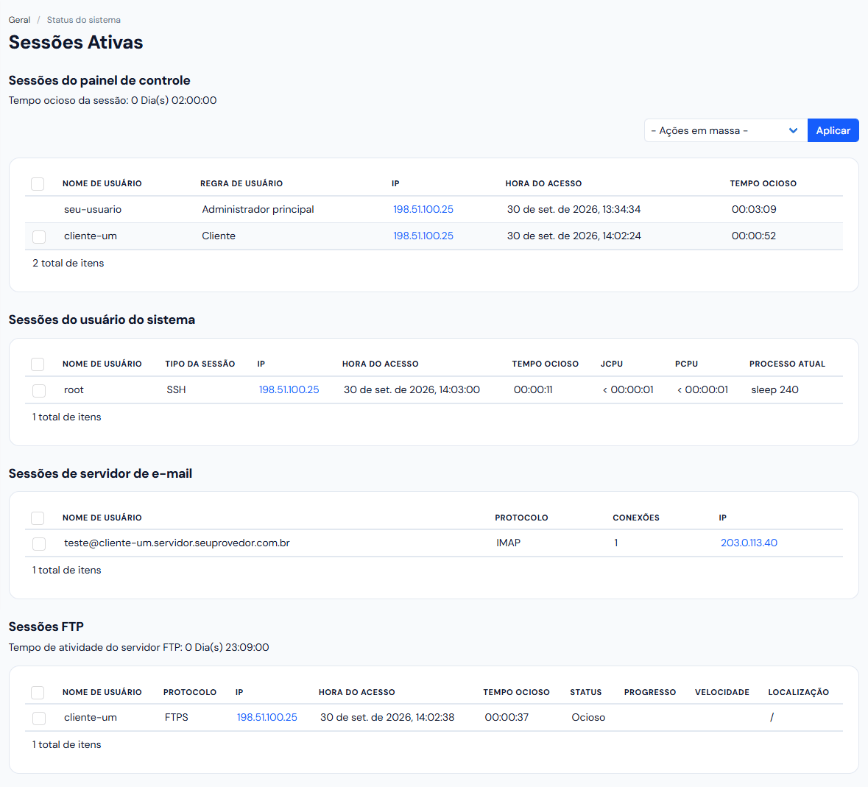Sort by Tipo da sessão column

pyautogui.click(x=200, y=364)
